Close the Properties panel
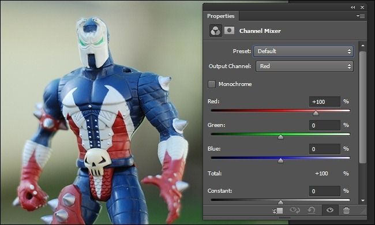The image size is (375, 225). (362, 7)
